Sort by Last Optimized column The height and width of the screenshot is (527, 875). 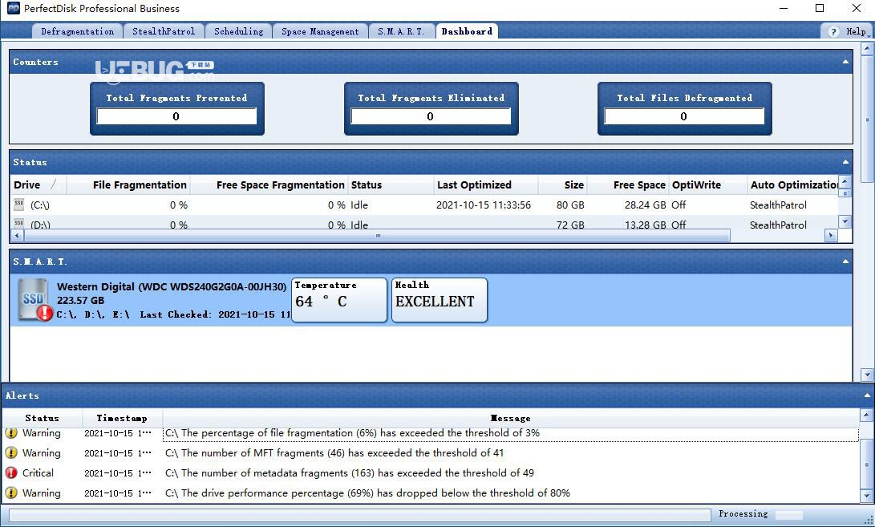pos(485,184)
